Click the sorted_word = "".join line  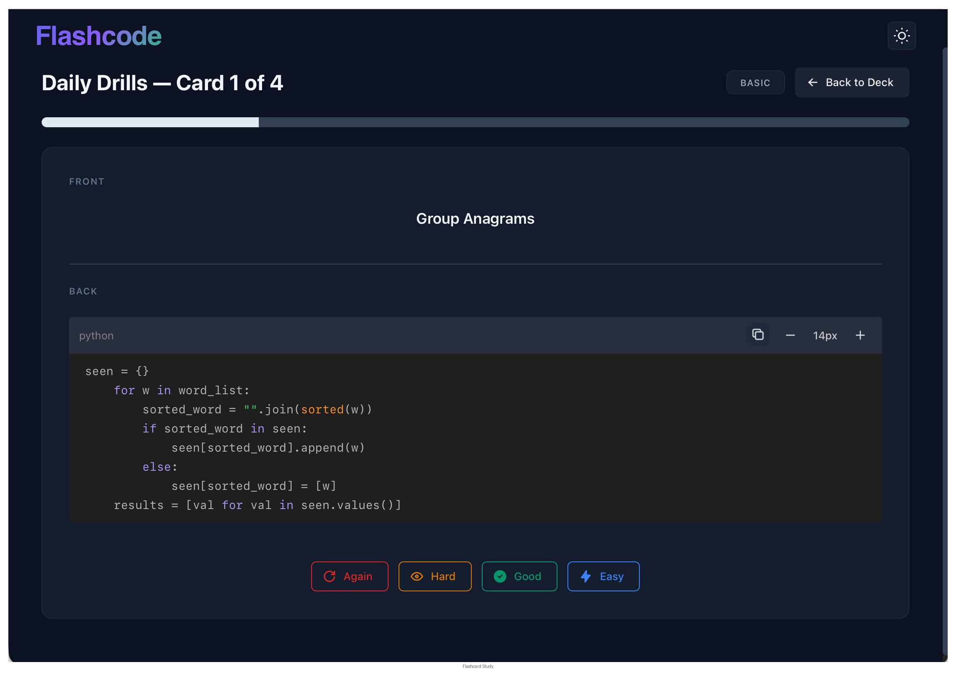click(257, 410)
